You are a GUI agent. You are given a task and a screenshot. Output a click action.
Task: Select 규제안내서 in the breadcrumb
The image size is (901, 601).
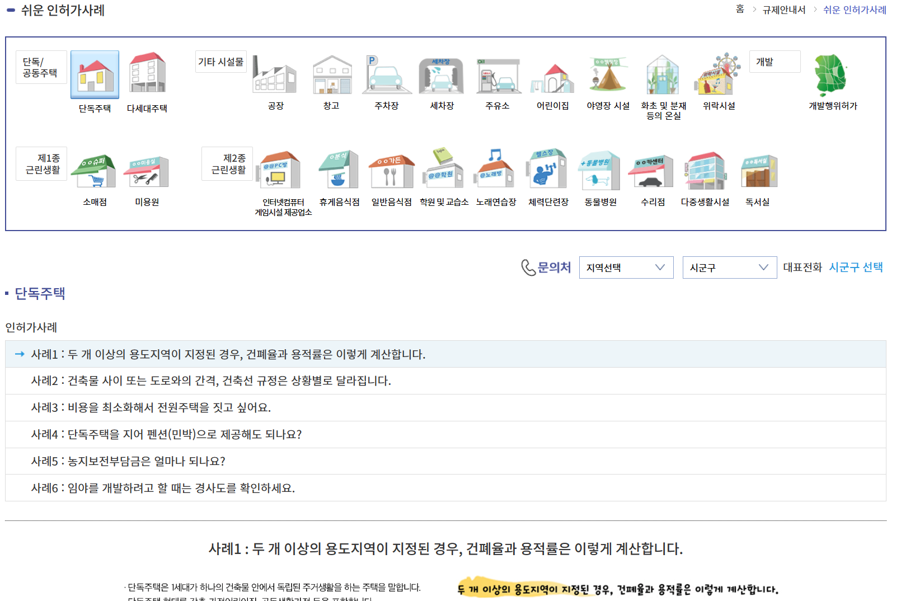pyautogui.click(x=785, y=10)
